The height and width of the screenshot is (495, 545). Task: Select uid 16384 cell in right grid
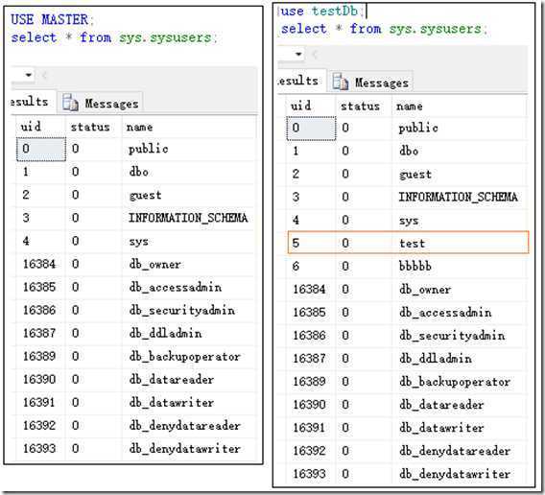[311, 289]
